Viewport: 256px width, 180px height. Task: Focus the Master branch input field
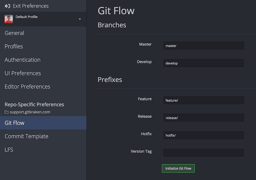click(204, 46)
